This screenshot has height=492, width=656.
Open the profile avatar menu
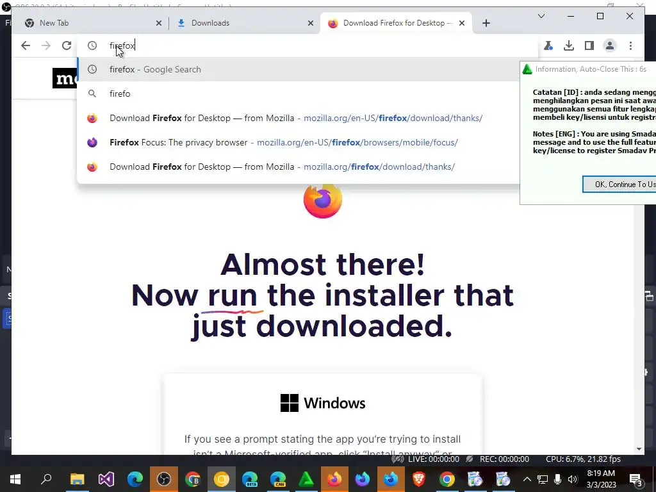[610, 45]
